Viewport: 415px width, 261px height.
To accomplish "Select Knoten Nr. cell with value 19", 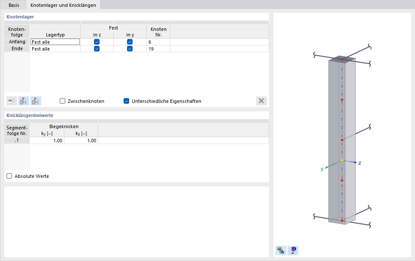I will [158, 49].
